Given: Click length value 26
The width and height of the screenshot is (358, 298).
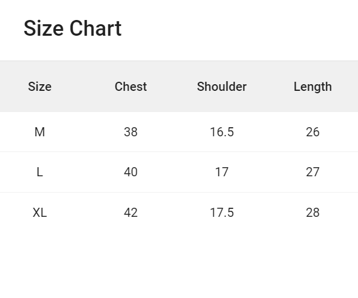Looking at the screenshot, I should click(312, 132).
